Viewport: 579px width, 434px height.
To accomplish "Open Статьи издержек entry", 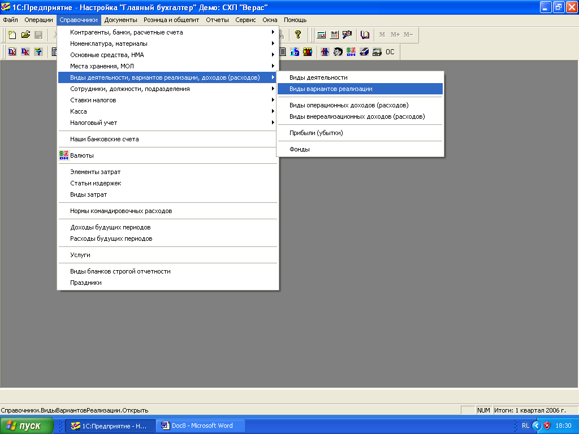I will 167,184.
